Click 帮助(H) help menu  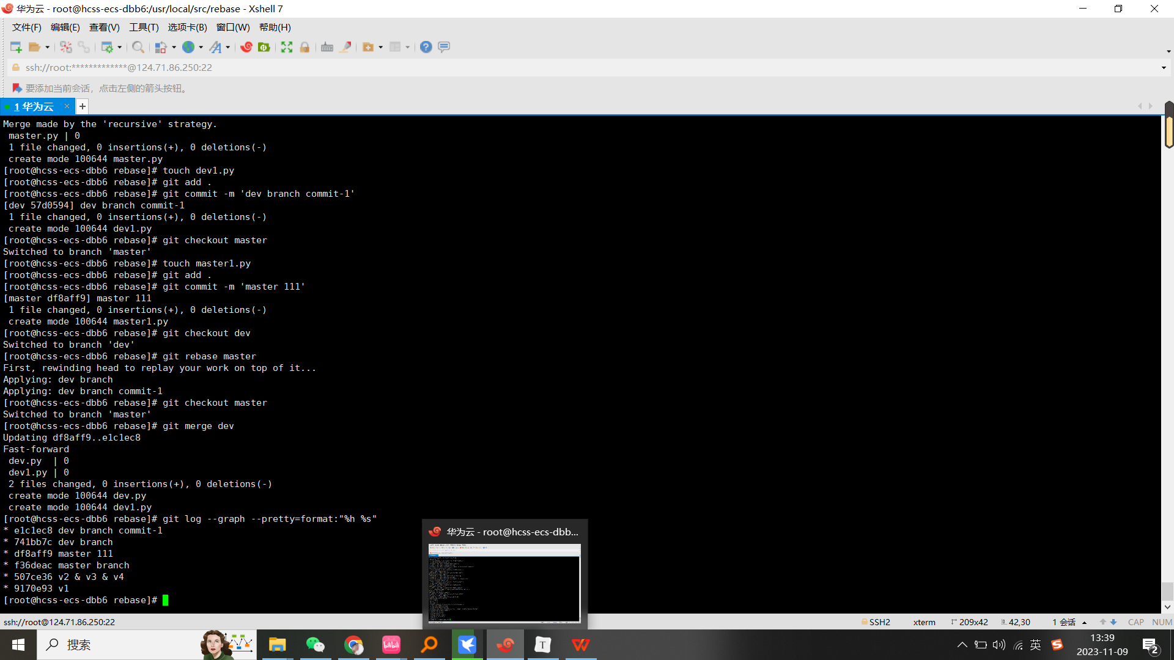tap(274, 27)
